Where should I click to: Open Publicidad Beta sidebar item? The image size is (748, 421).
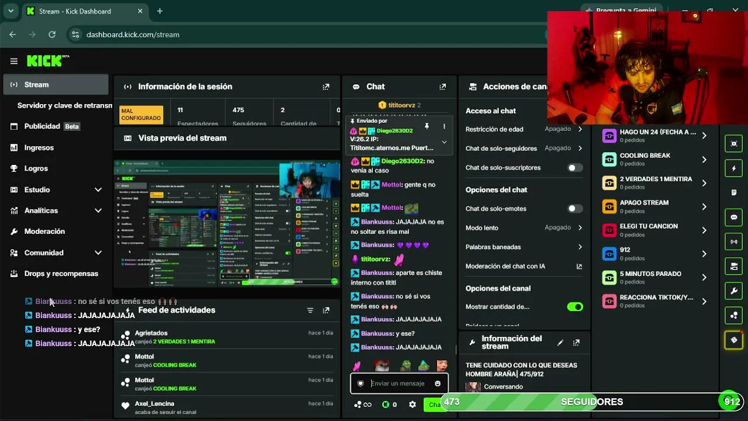click(x=56, y=126)
